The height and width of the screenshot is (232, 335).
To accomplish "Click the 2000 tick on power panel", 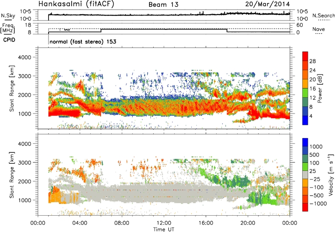I will coord(24,95).
